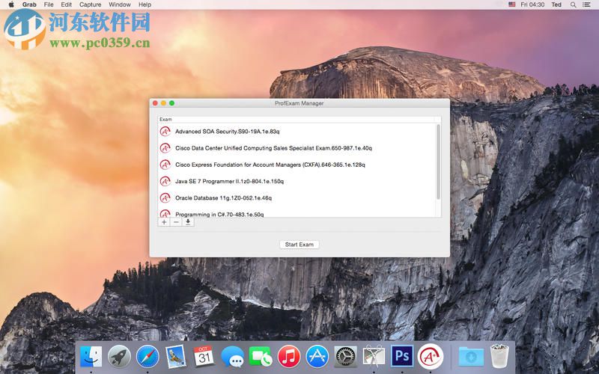Click the Ted user name in menu bar

(556, 4)
